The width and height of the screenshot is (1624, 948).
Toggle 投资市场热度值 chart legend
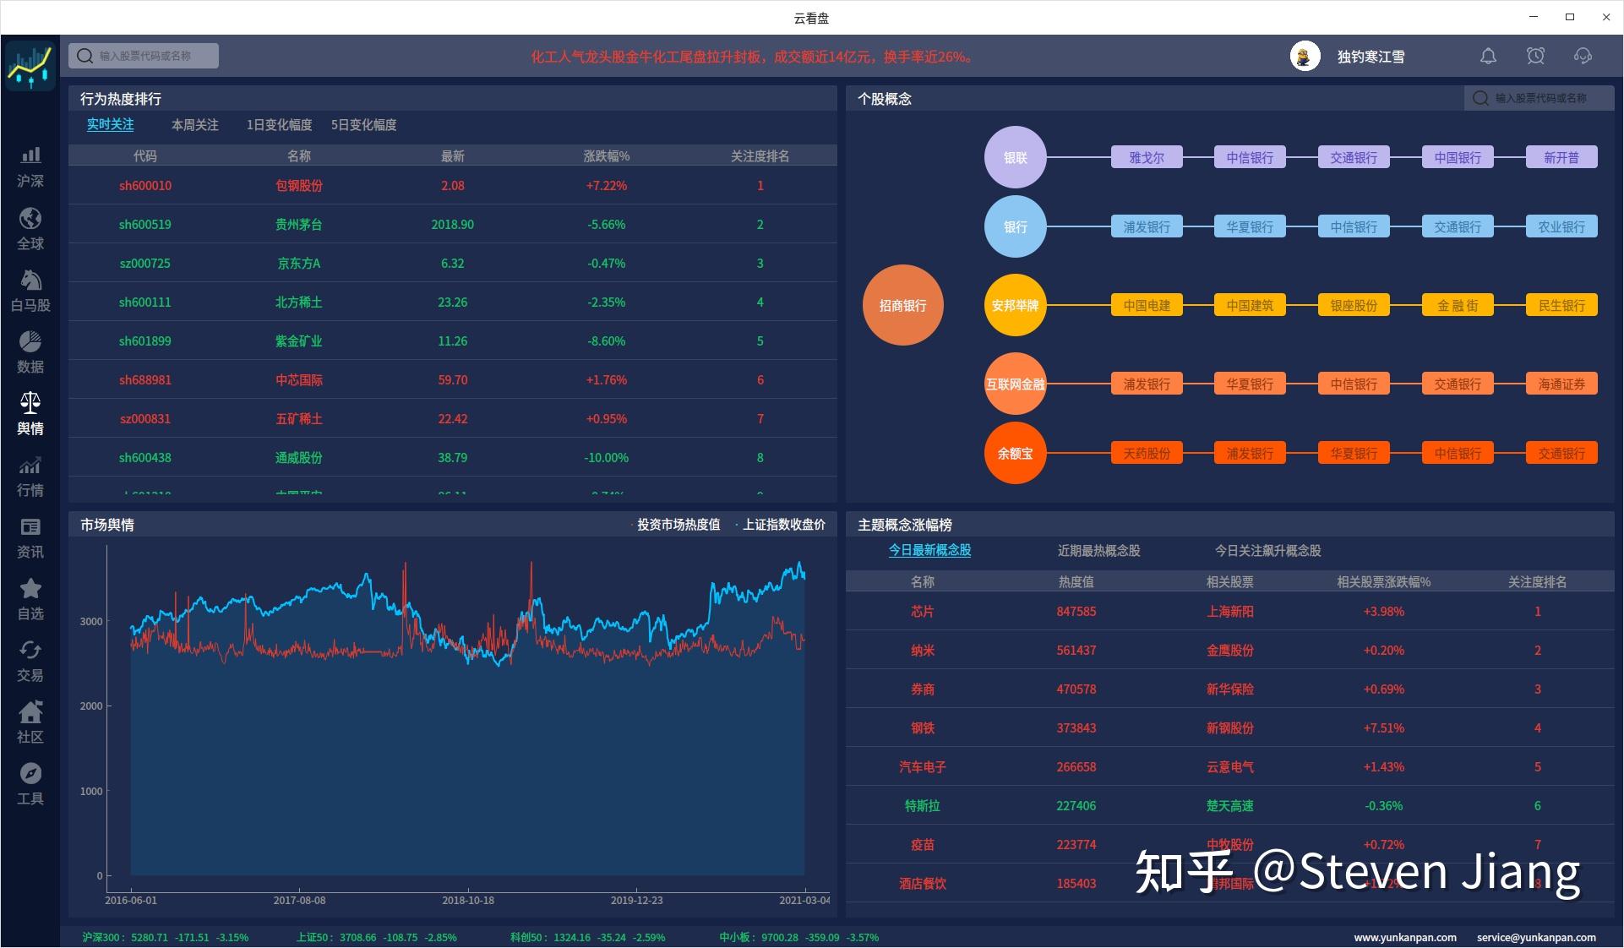click(676, 525)
